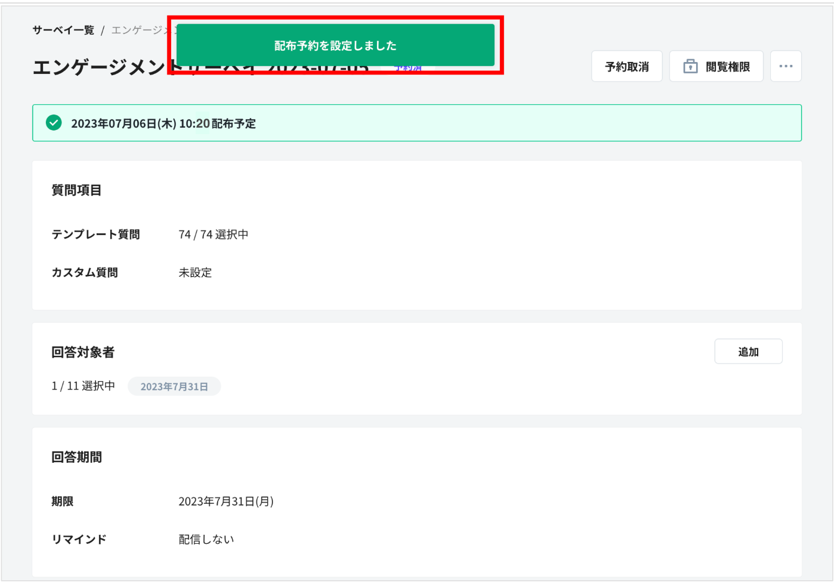Viewport: 834px width, 582px height.
Task: Open the three-dot more options menu
Action: tap(786, 66)
